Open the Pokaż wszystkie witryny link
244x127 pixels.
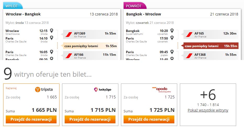(x=208, y=110)
